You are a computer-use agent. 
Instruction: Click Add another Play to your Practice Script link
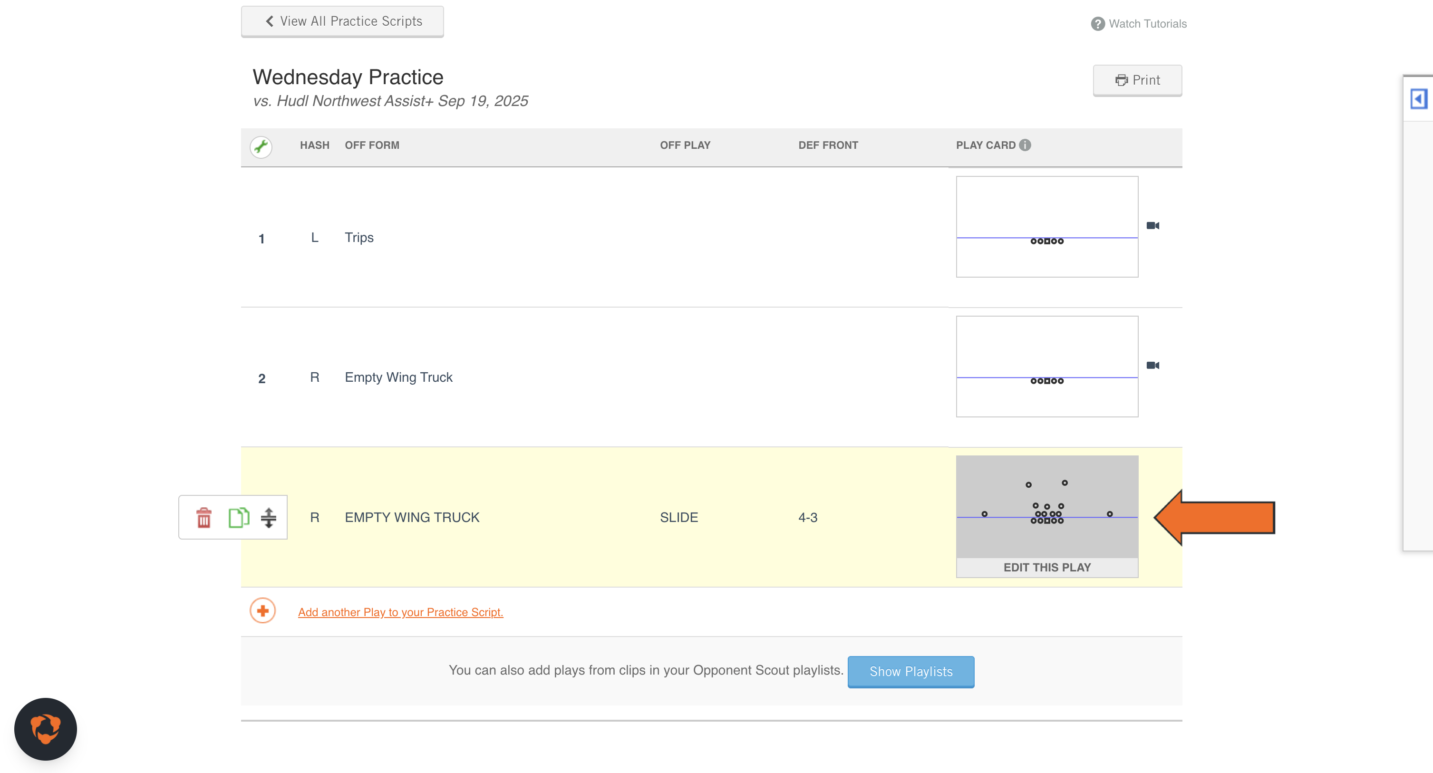[x=400, y=612]
